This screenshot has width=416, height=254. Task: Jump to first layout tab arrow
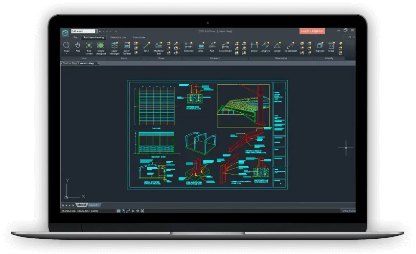[x=63, y=205]
